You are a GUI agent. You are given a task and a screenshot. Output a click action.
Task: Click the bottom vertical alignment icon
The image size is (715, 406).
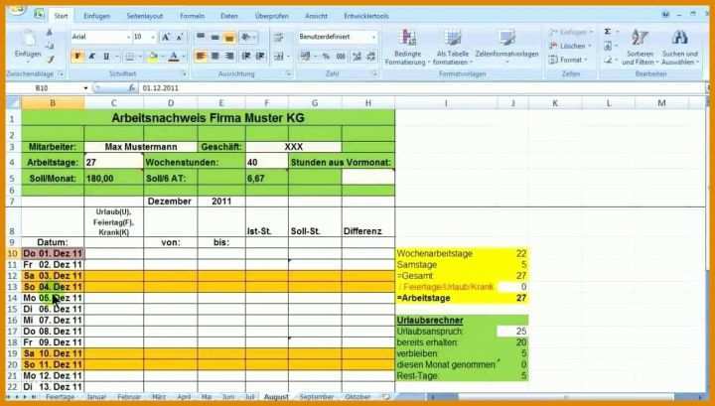[229, 37]
